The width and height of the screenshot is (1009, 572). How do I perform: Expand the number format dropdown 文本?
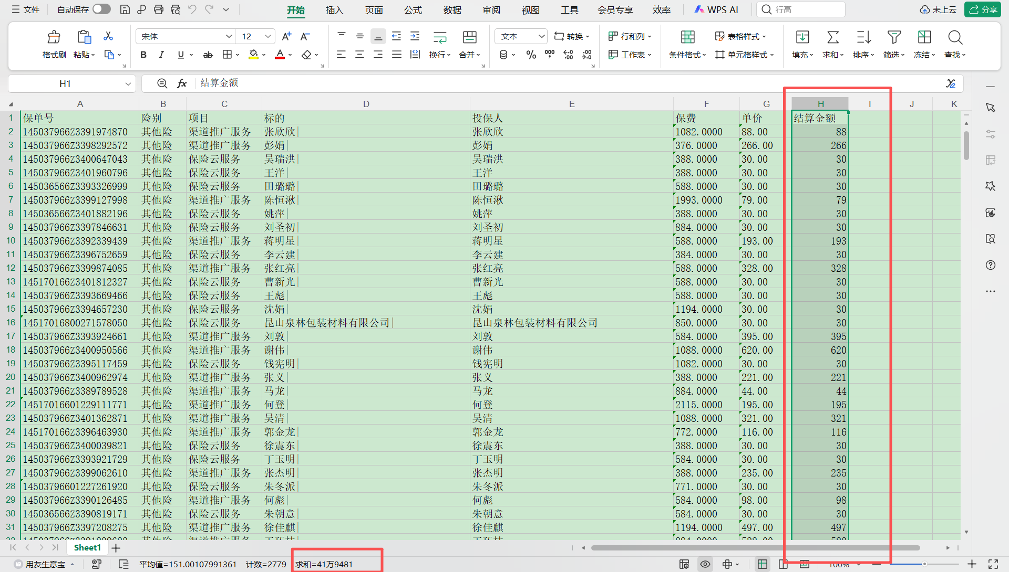pyautogui.click(x=542, y=36)
